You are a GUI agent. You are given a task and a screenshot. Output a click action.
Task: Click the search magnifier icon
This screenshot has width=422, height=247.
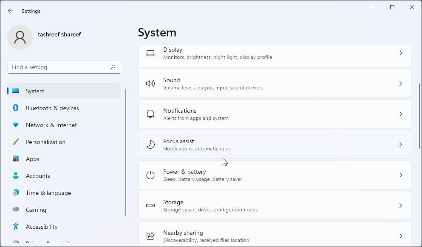point(113,67)
